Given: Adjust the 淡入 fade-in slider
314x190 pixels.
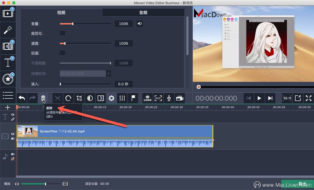Looking at the screenshot, I should click(x=85, y=84).
